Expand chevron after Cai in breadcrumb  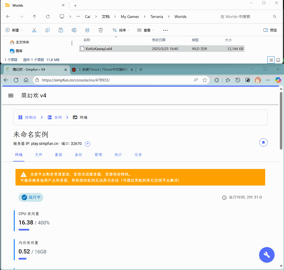point(96,17)
